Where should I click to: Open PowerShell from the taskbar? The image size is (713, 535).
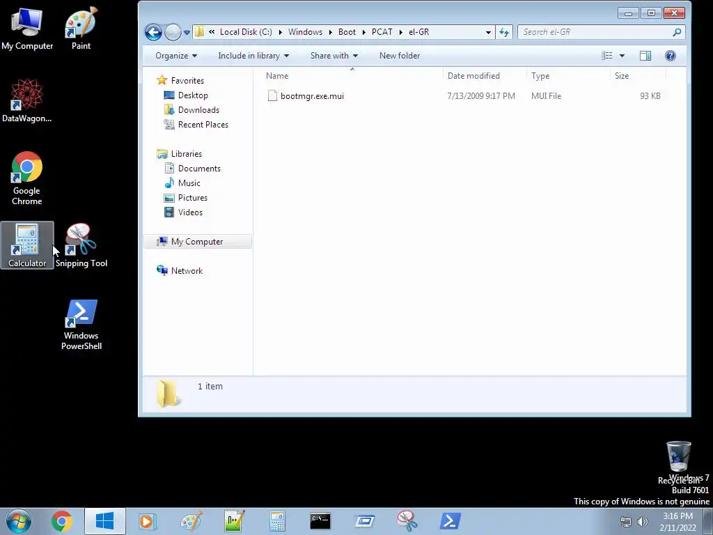pos(450,521)
